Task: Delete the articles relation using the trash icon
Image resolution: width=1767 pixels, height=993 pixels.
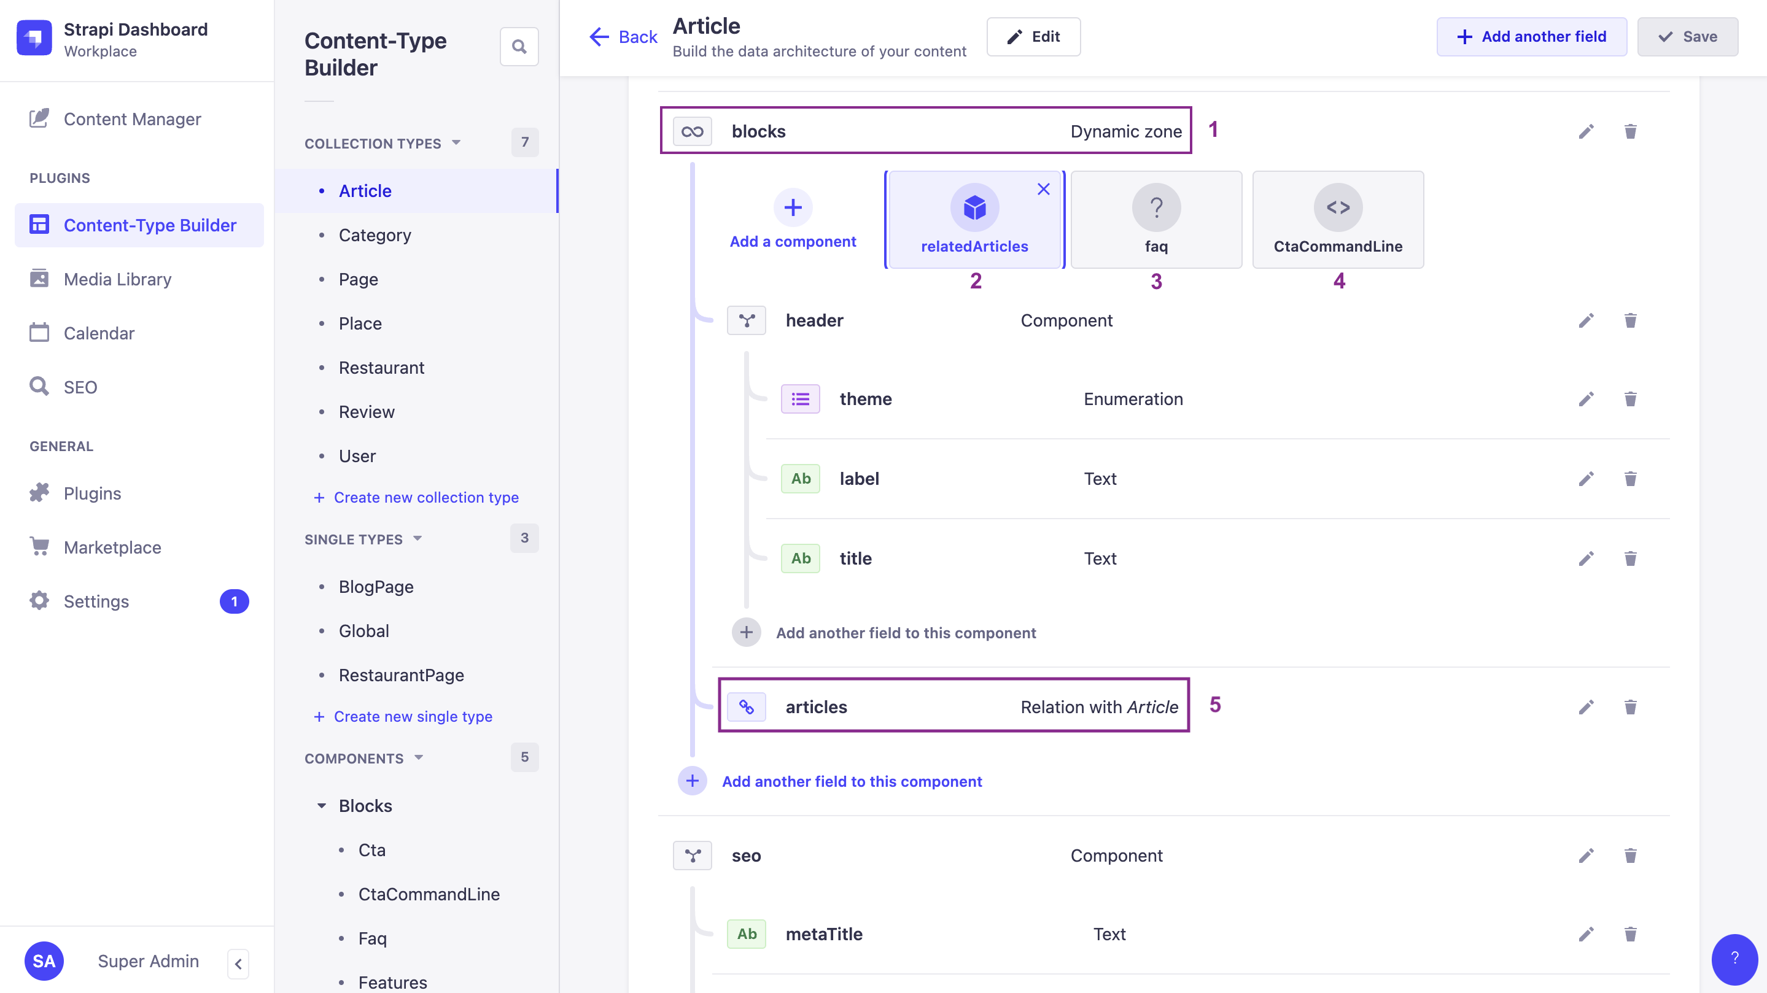Action: point(1631,707)
